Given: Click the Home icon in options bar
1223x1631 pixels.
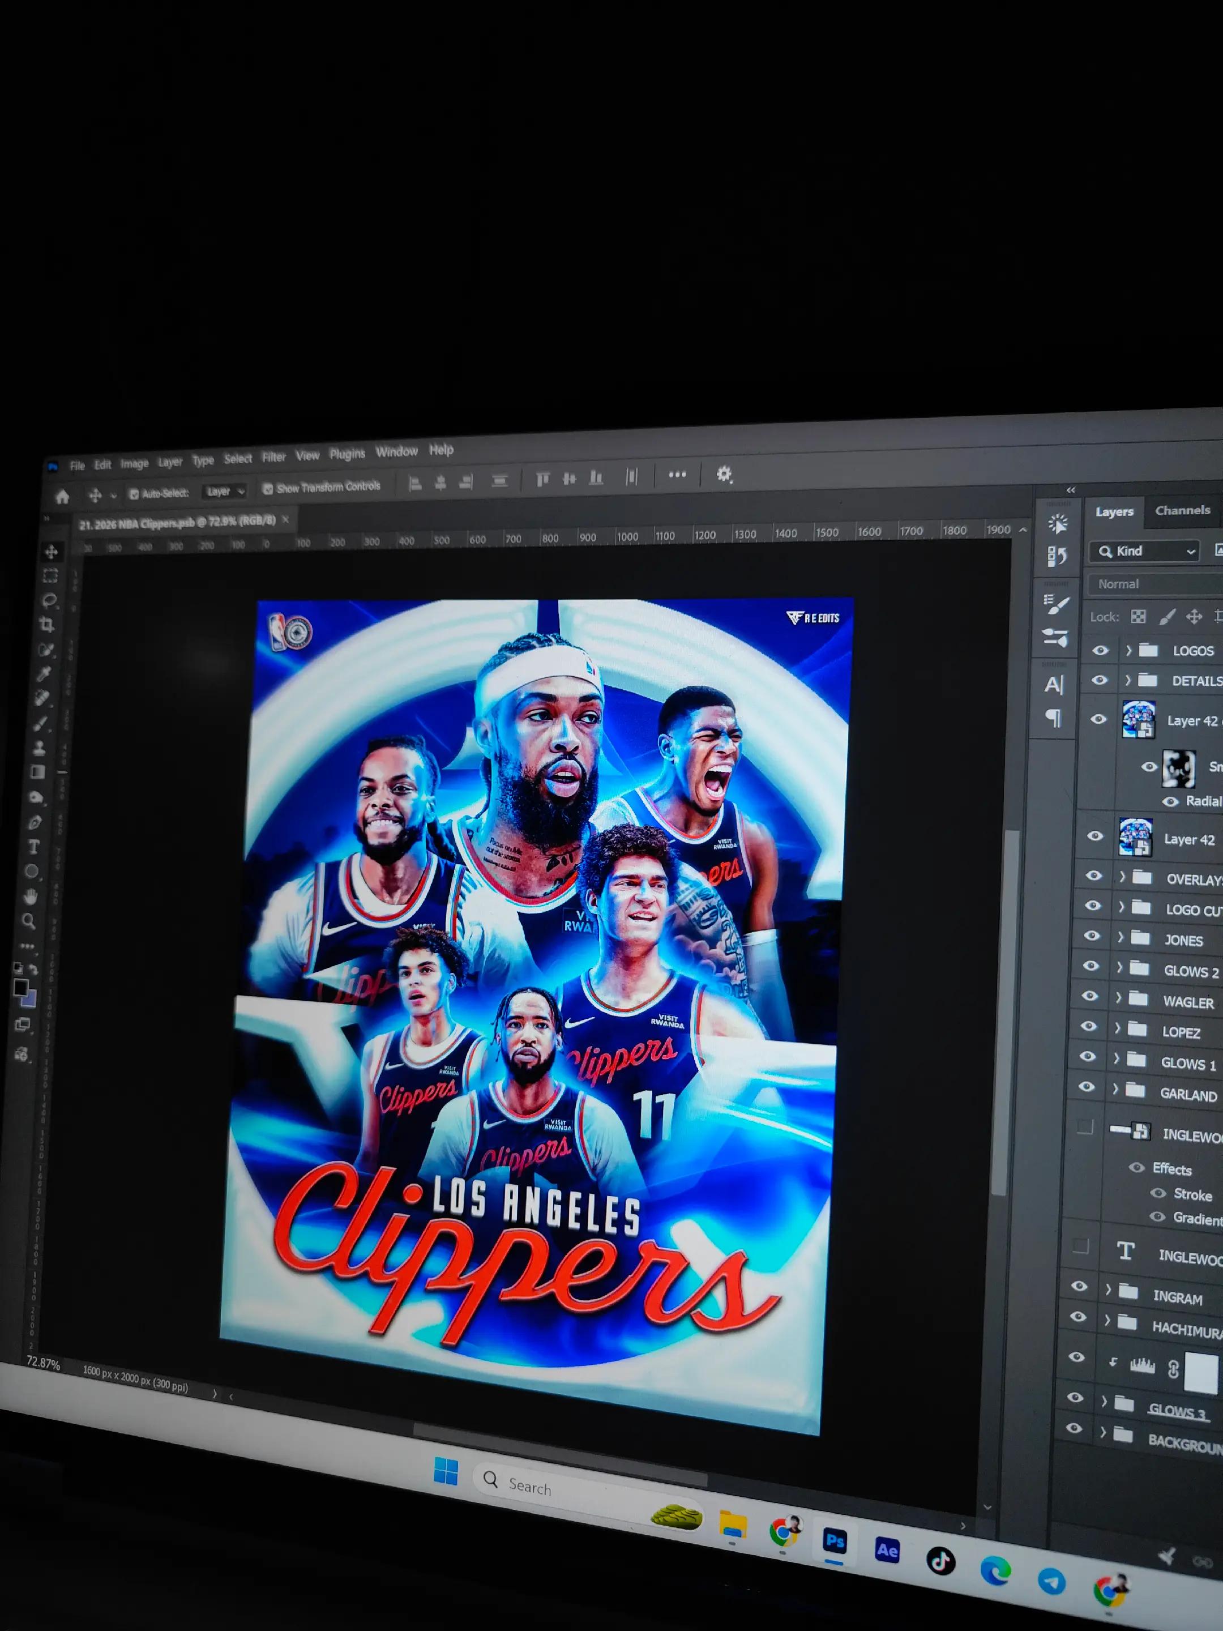Looking at the screenshot, I should (63, 496).
